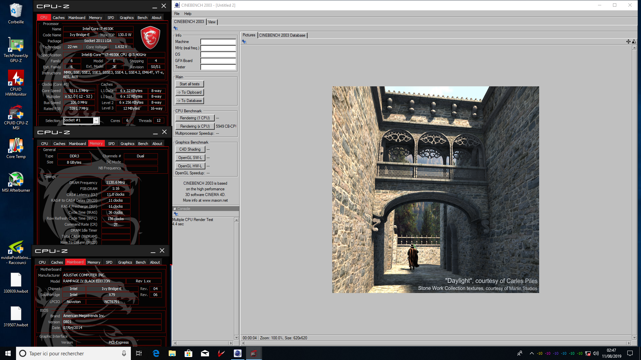This screenshot has width=641, height=360.
Task: Select the CPUID CPU-Z MSI desktop shortcut
Action: coord(16,117)
